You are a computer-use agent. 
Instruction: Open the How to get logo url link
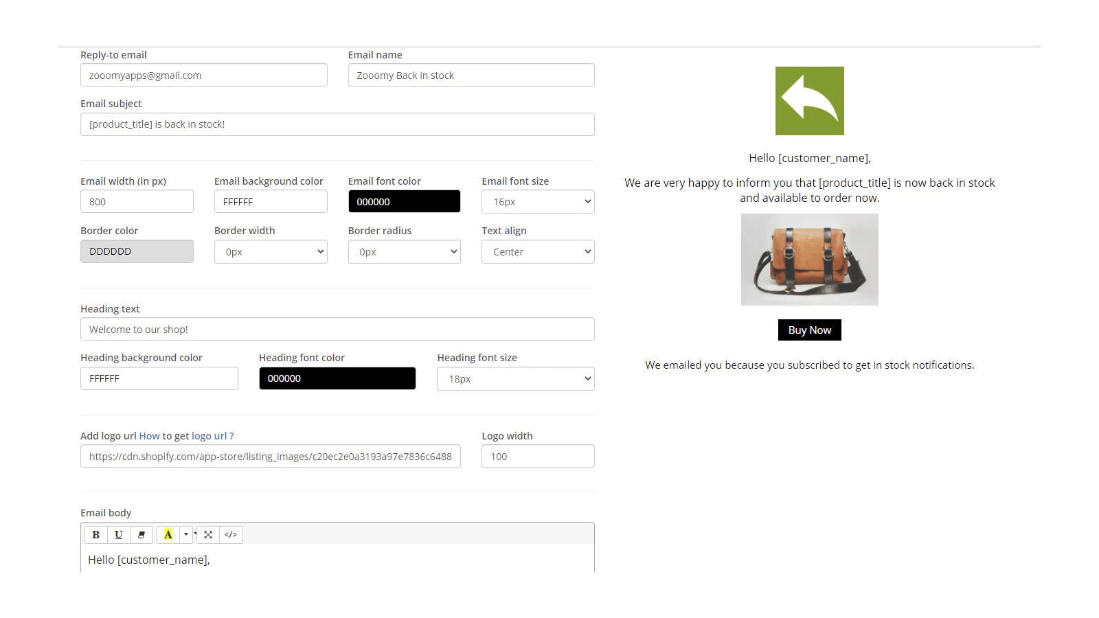coord(186,436)
